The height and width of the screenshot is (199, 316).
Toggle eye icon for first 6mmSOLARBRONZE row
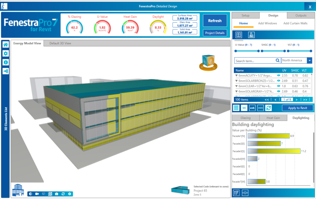(279, 81)
